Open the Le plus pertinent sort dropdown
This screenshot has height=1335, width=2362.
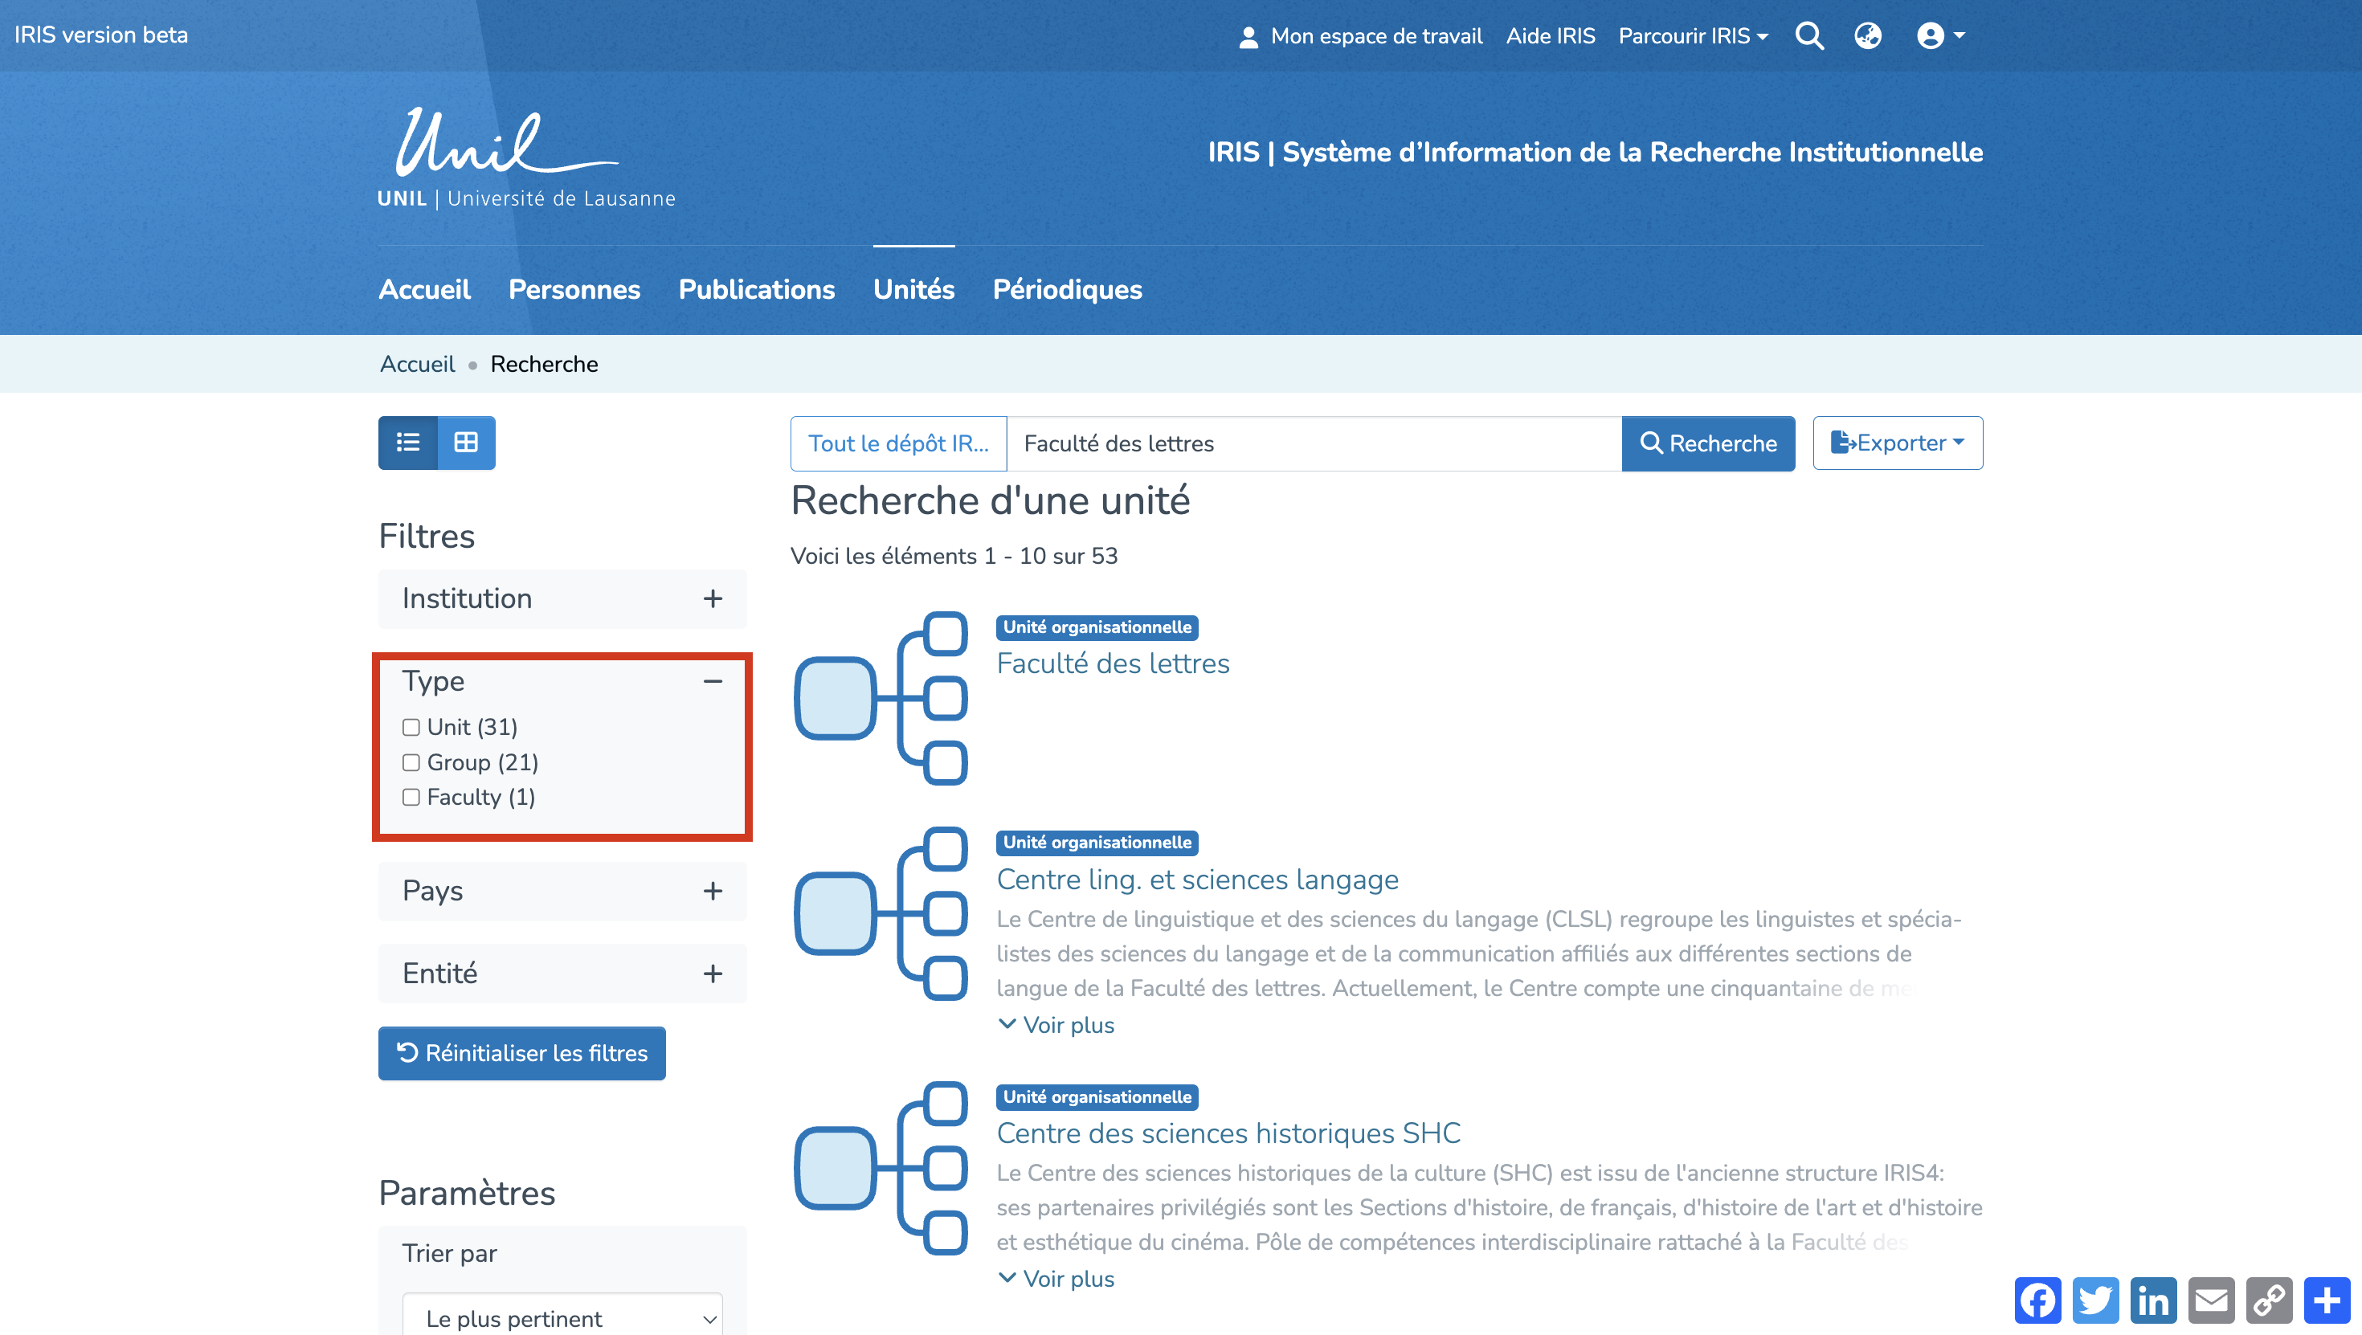562,1317
